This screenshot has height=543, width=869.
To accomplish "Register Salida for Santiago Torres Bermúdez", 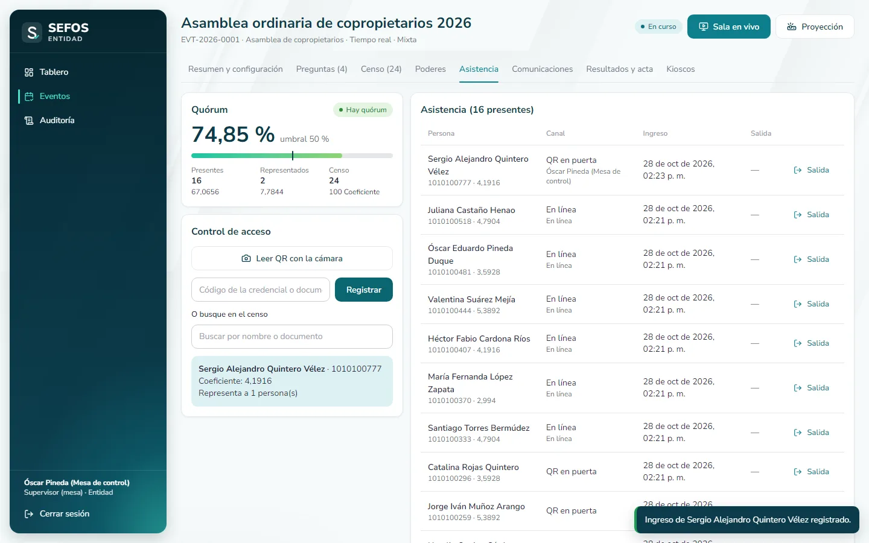I will (x=812, y=433).
